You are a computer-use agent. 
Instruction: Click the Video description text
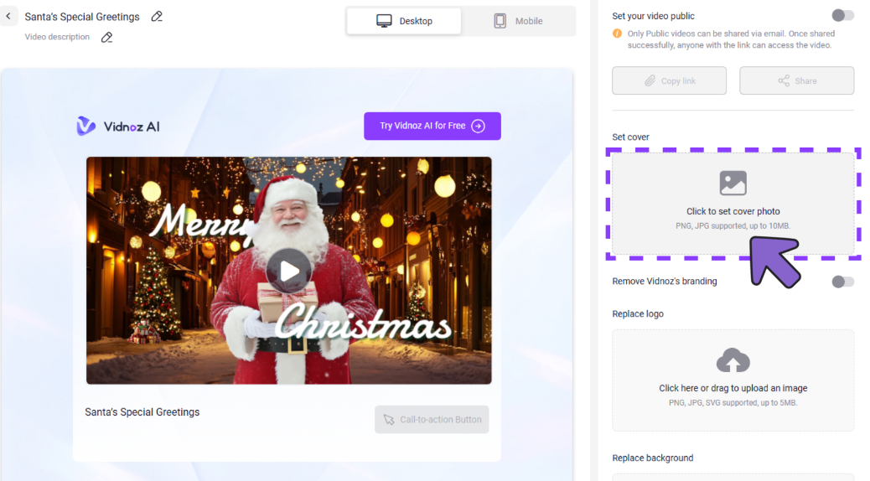pos(57,37)
